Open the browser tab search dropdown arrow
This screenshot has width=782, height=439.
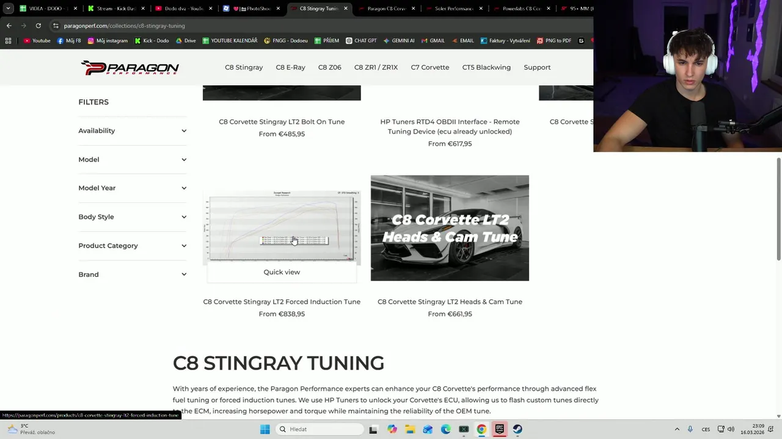[8, 9]
